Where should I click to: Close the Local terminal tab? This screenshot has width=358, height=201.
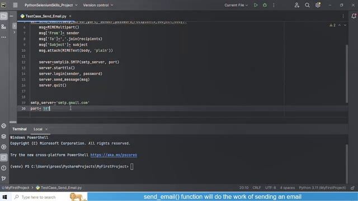click(46, 129)
